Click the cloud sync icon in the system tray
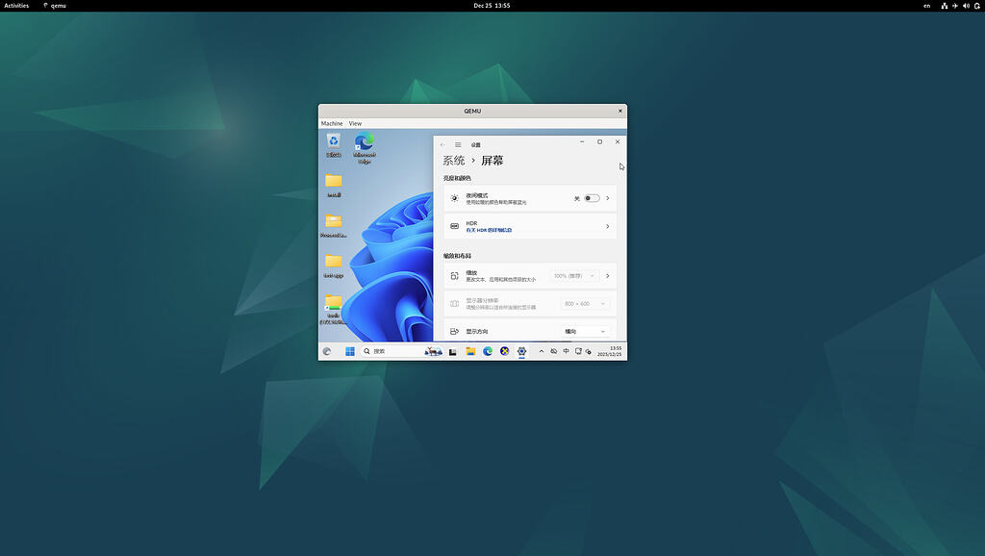This screenshot has height=556, width=985. pyautogui.click(x=553, y=351)
